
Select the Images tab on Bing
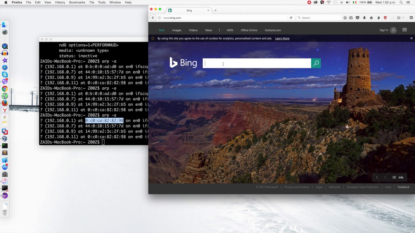177,30
